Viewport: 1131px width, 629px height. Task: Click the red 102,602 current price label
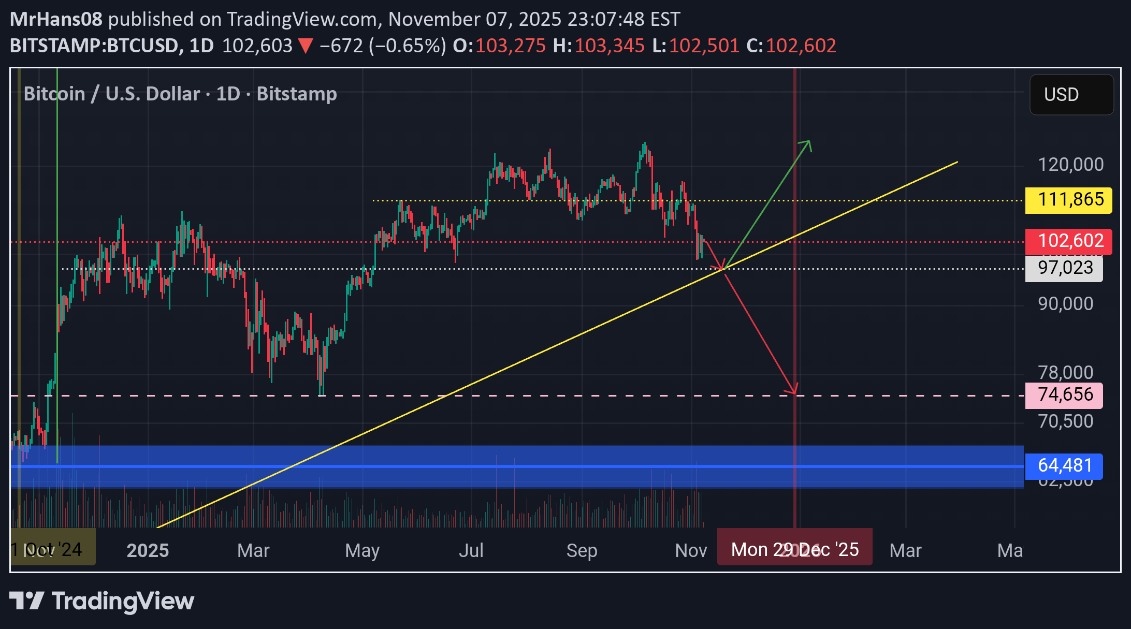pos(1068,241)
